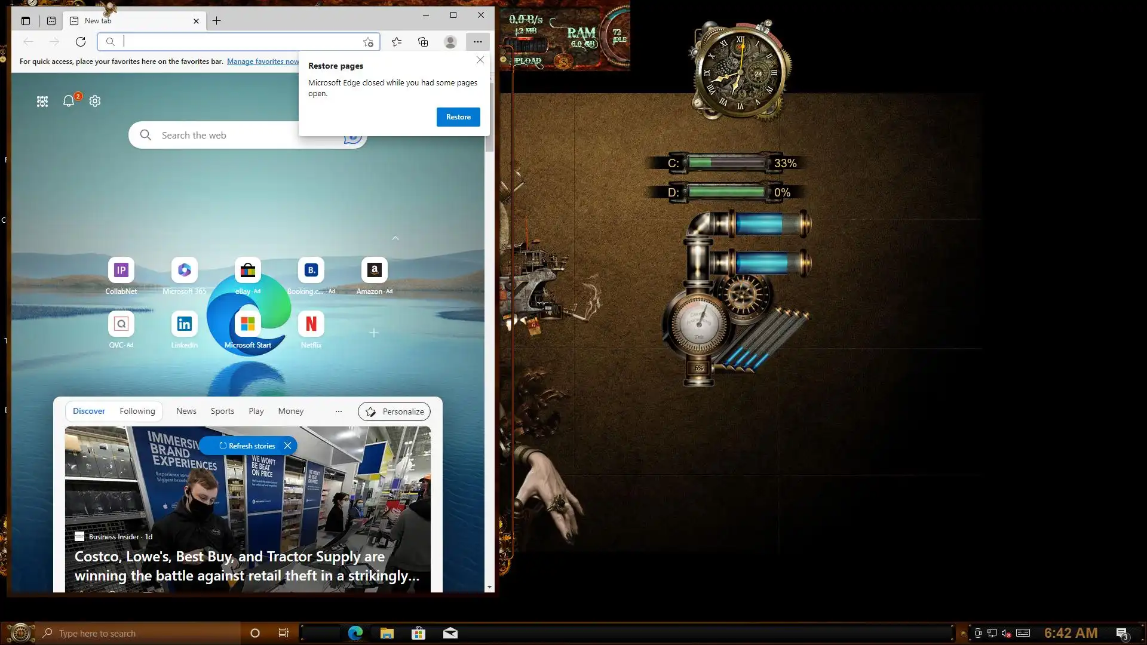Open the Favorites star icon
Screen dimensions: 1147x645
[x=397, y=42]
